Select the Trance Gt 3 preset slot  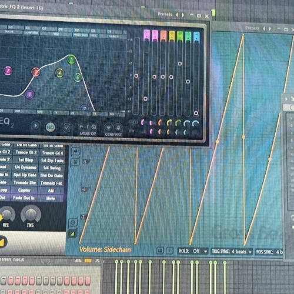coord(26,152)
